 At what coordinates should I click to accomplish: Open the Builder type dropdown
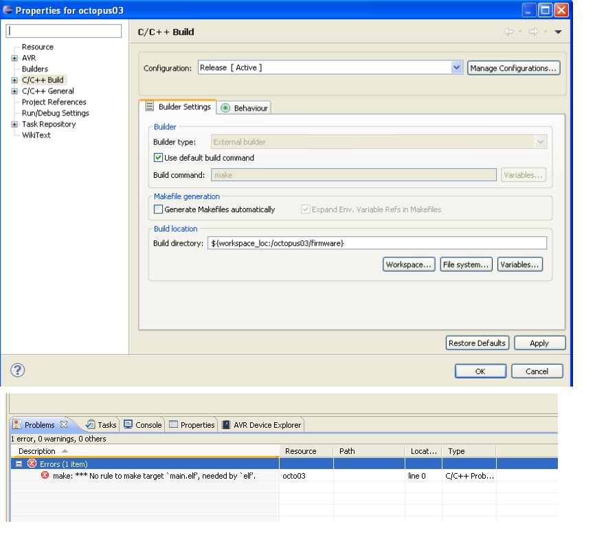540,142
